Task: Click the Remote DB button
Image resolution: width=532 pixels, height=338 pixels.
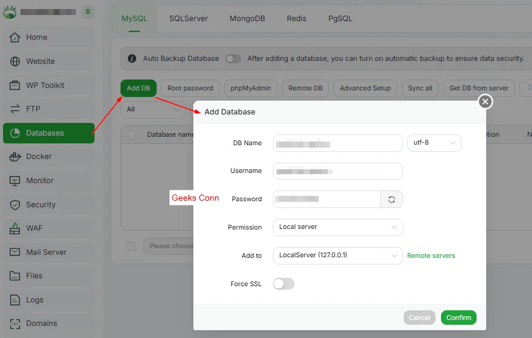Action: pyautogui.click(x=305, y=88)
